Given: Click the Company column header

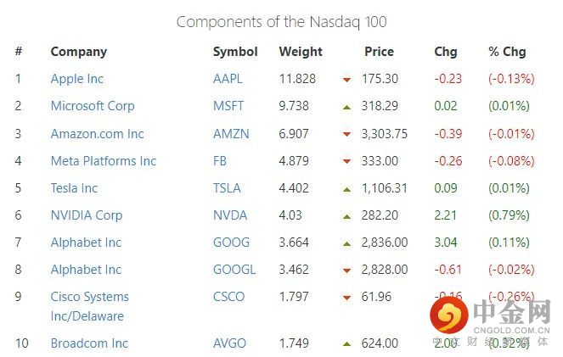Looking at the screenshot, I should tap(79, 51).
